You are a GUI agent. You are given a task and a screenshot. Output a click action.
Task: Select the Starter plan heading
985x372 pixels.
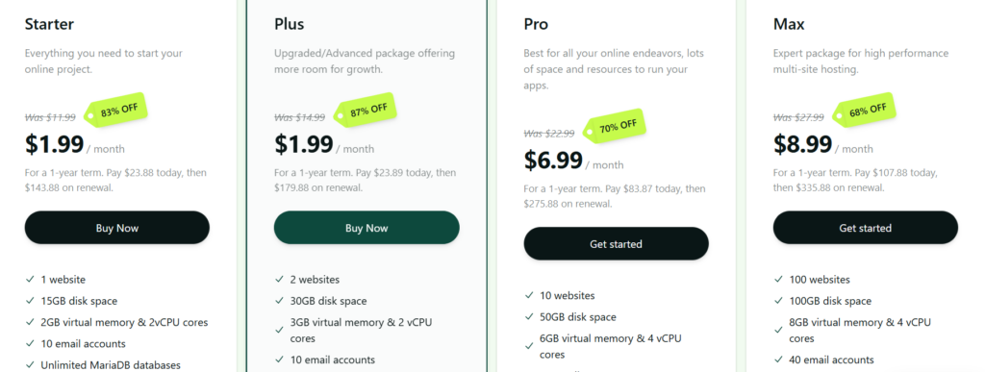(49, 24)
